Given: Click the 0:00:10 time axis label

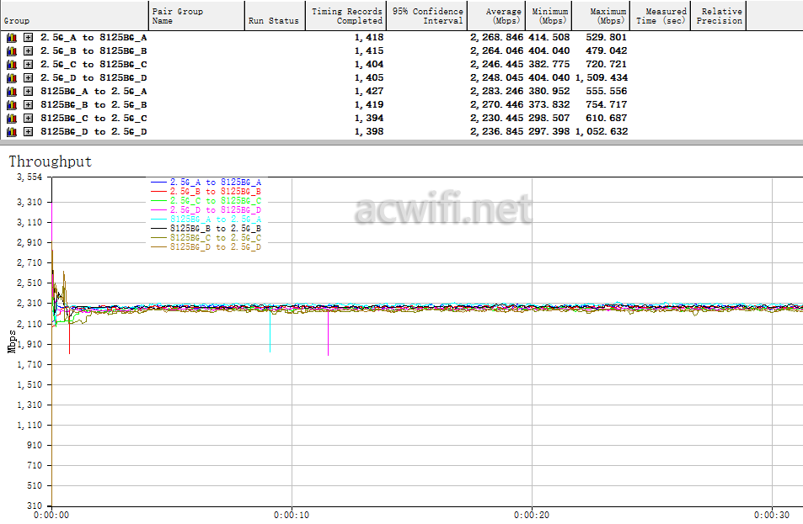Looking at the screenshot, I should tap(292, 516).
